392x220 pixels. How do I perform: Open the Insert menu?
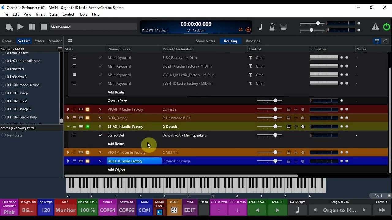pos(40,14)
